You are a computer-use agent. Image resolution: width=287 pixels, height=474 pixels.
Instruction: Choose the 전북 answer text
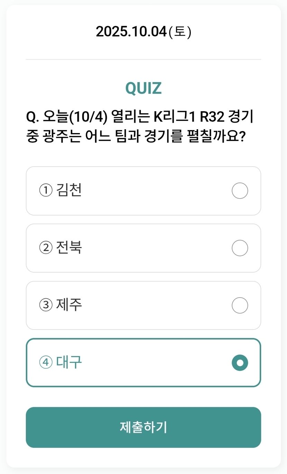[68, 248]
